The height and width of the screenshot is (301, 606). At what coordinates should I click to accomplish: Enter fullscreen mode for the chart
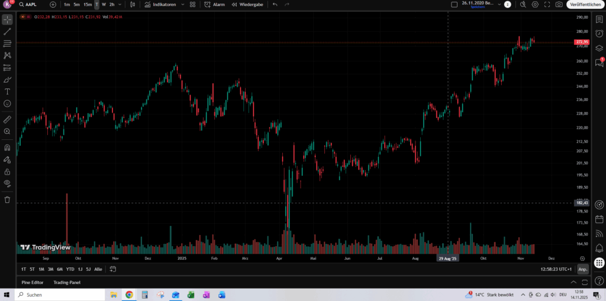(x=547, y=4)
